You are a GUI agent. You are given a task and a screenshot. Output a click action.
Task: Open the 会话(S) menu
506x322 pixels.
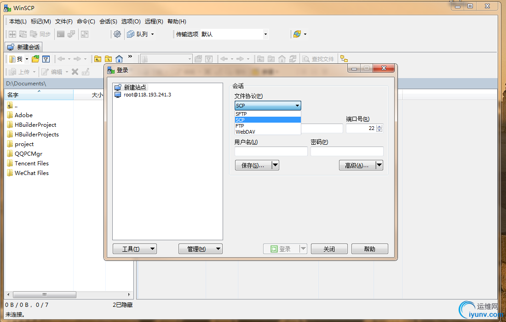(x=108, y=21)
